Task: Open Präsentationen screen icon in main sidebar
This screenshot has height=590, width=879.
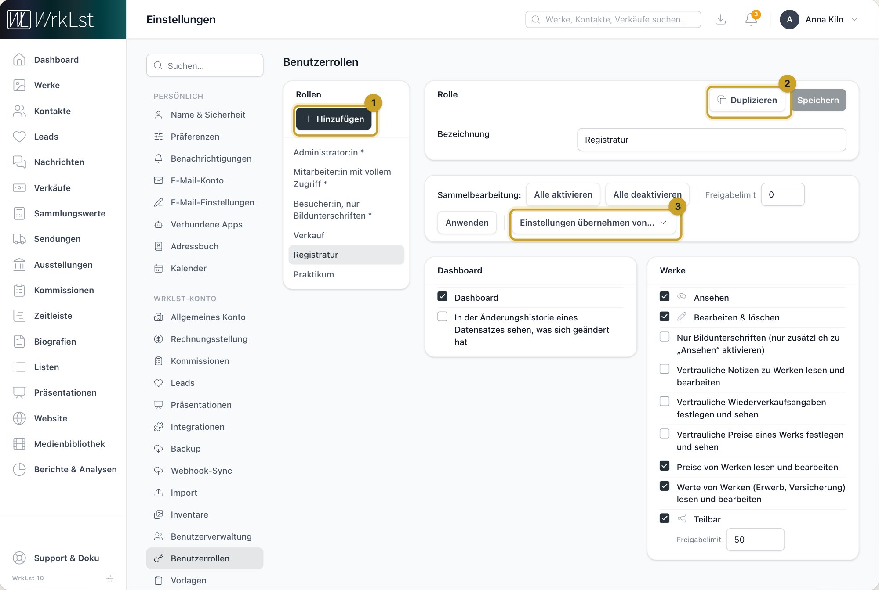Action: click(x=19, y=392)
